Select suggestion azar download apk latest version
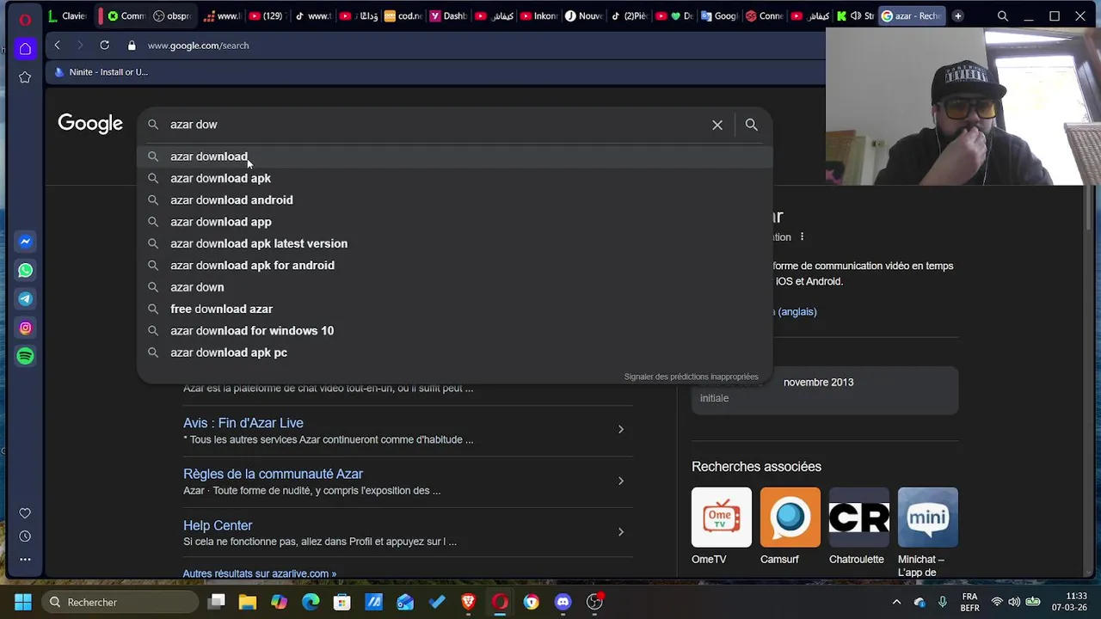 tap(455, 243)
